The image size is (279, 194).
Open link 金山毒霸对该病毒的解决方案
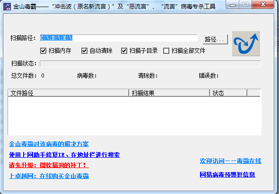pos(49,144)
